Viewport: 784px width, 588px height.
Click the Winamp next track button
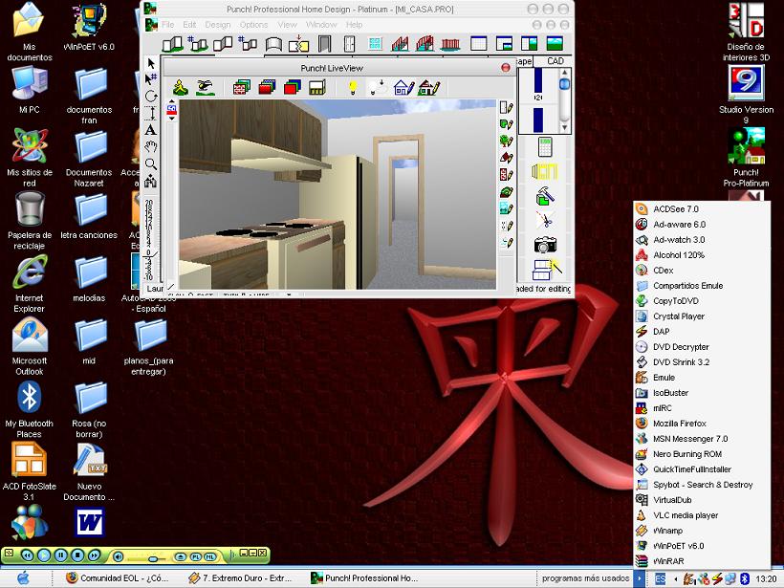tap(94, 555)
